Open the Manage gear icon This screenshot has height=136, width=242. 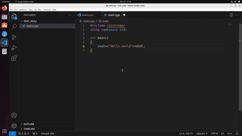[14, 126]
